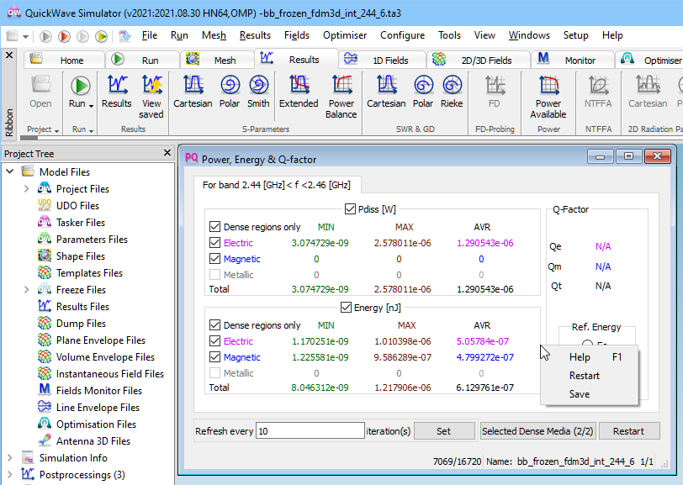Open the Fields menu
The width and height of the screenshot is (683, 485).
point(297,35)
